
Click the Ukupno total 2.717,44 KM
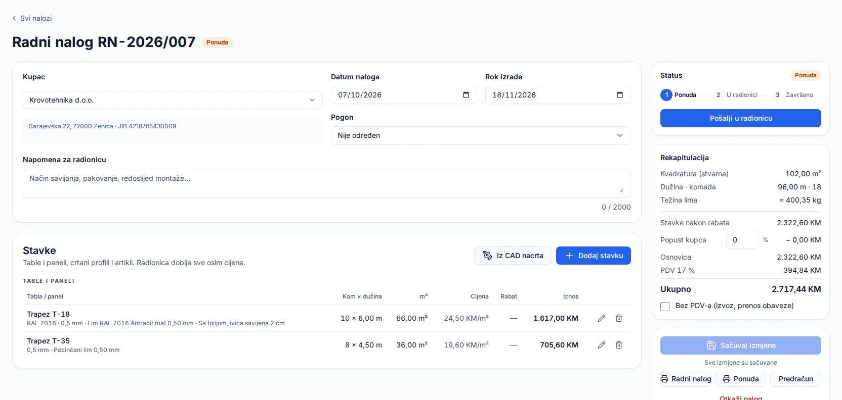[x=796, y=289]
